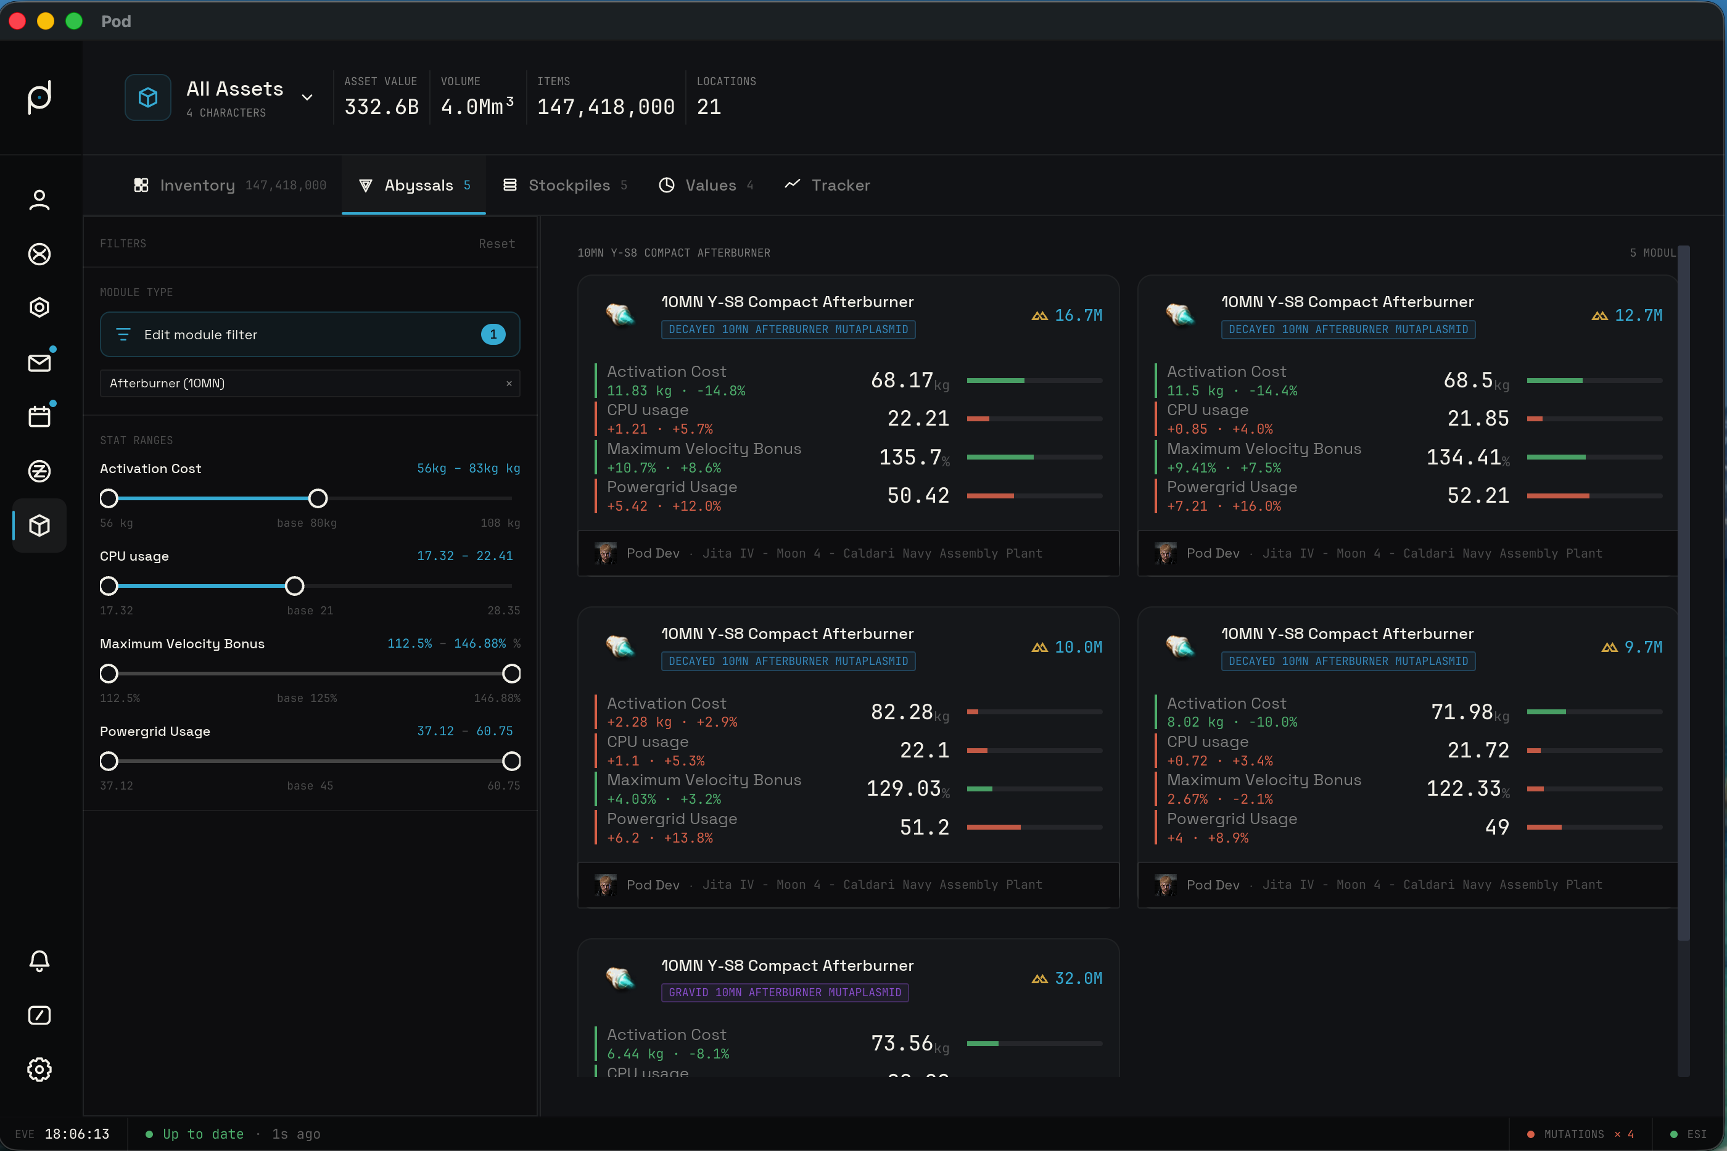
Task: Click the afterburner icon on the 16.7M card
Action: pyautogui.click(x=620, y=315)
